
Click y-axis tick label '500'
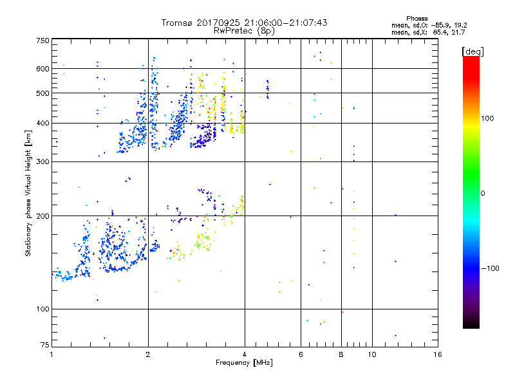[42, 93]
